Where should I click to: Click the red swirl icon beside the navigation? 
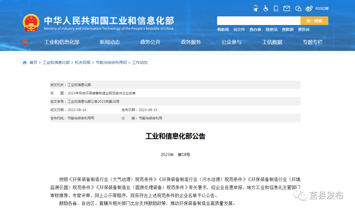26,42
